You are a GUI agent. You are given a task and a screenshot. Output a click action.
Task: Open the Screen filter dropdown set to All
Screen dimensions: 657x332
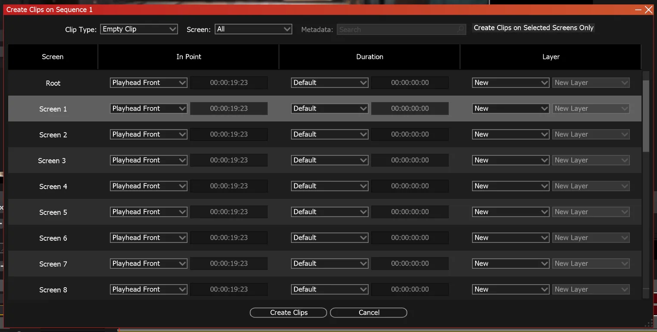point(253,29)
